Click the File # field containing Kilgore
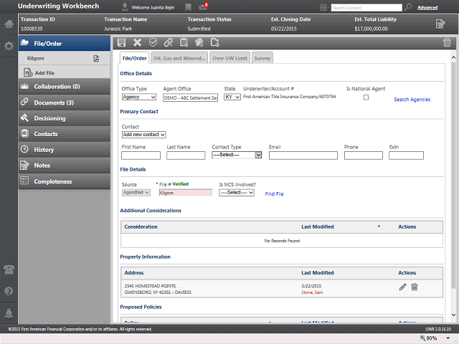This screenshot has width=459, height=344. (186, 193)
